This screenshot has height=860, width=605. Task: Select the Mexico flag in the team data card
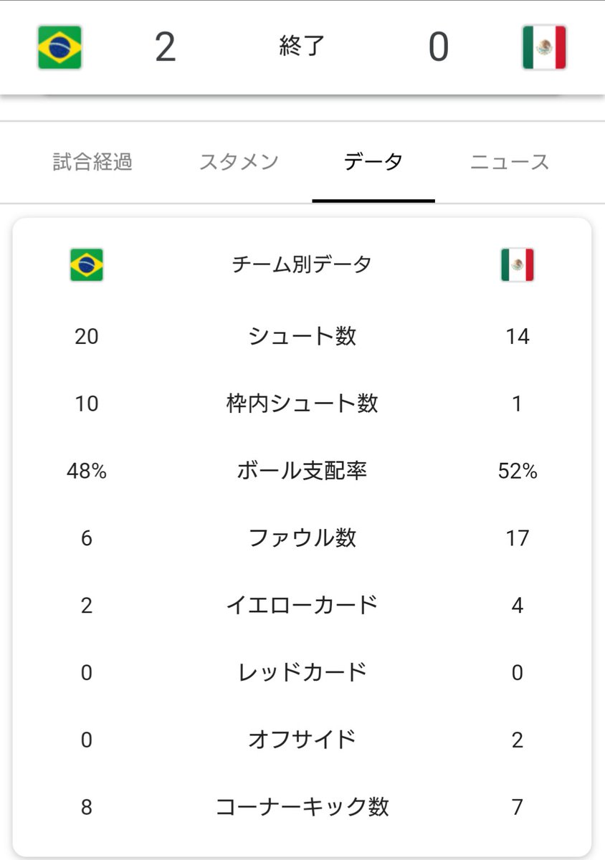518,264
